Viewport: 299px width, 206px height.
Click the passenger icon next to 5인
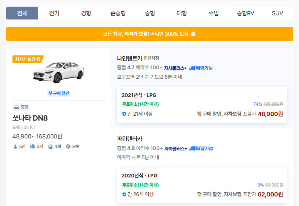click(15, 147)
